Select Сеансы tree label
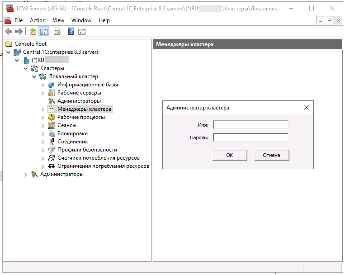The height and width of the screenshot is (275, 345). tap(67, 125)
